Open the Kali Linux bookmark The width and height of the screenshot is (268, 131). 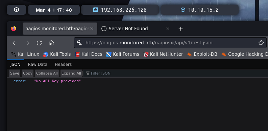[25, 54]
